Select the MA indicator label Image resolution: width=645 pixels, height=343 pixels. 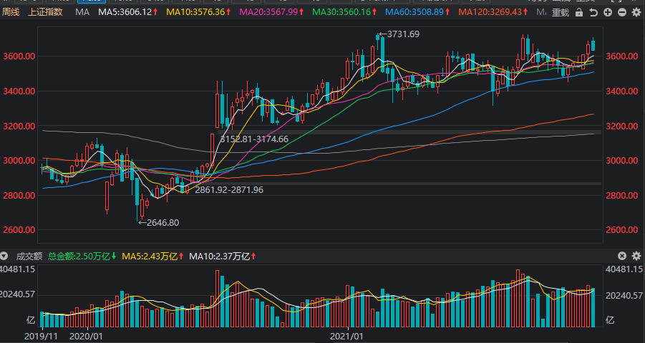point(82,12)
